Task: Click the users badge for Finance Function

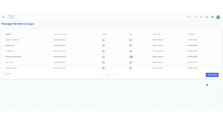Action: (x=103, y=40)
